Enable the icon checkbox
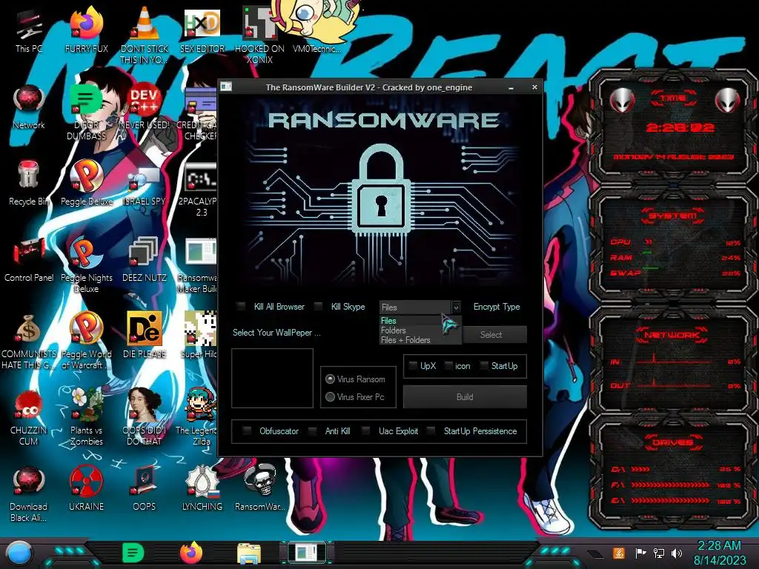Screen dimensions: 759x569 click(x=448, y=366)
